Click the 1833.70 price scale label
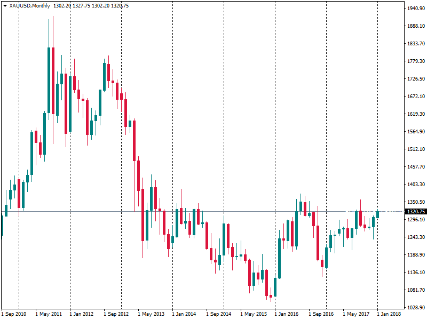This screenshot has width=427, height=320. (415, 44)
